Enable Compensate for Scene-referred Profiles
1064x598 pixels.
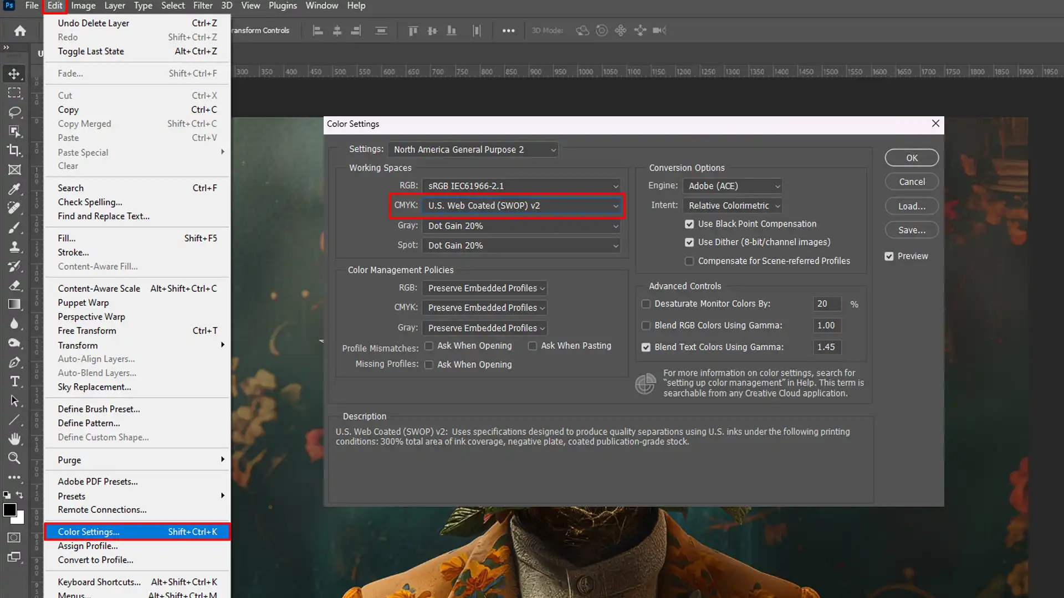(689, 261)
